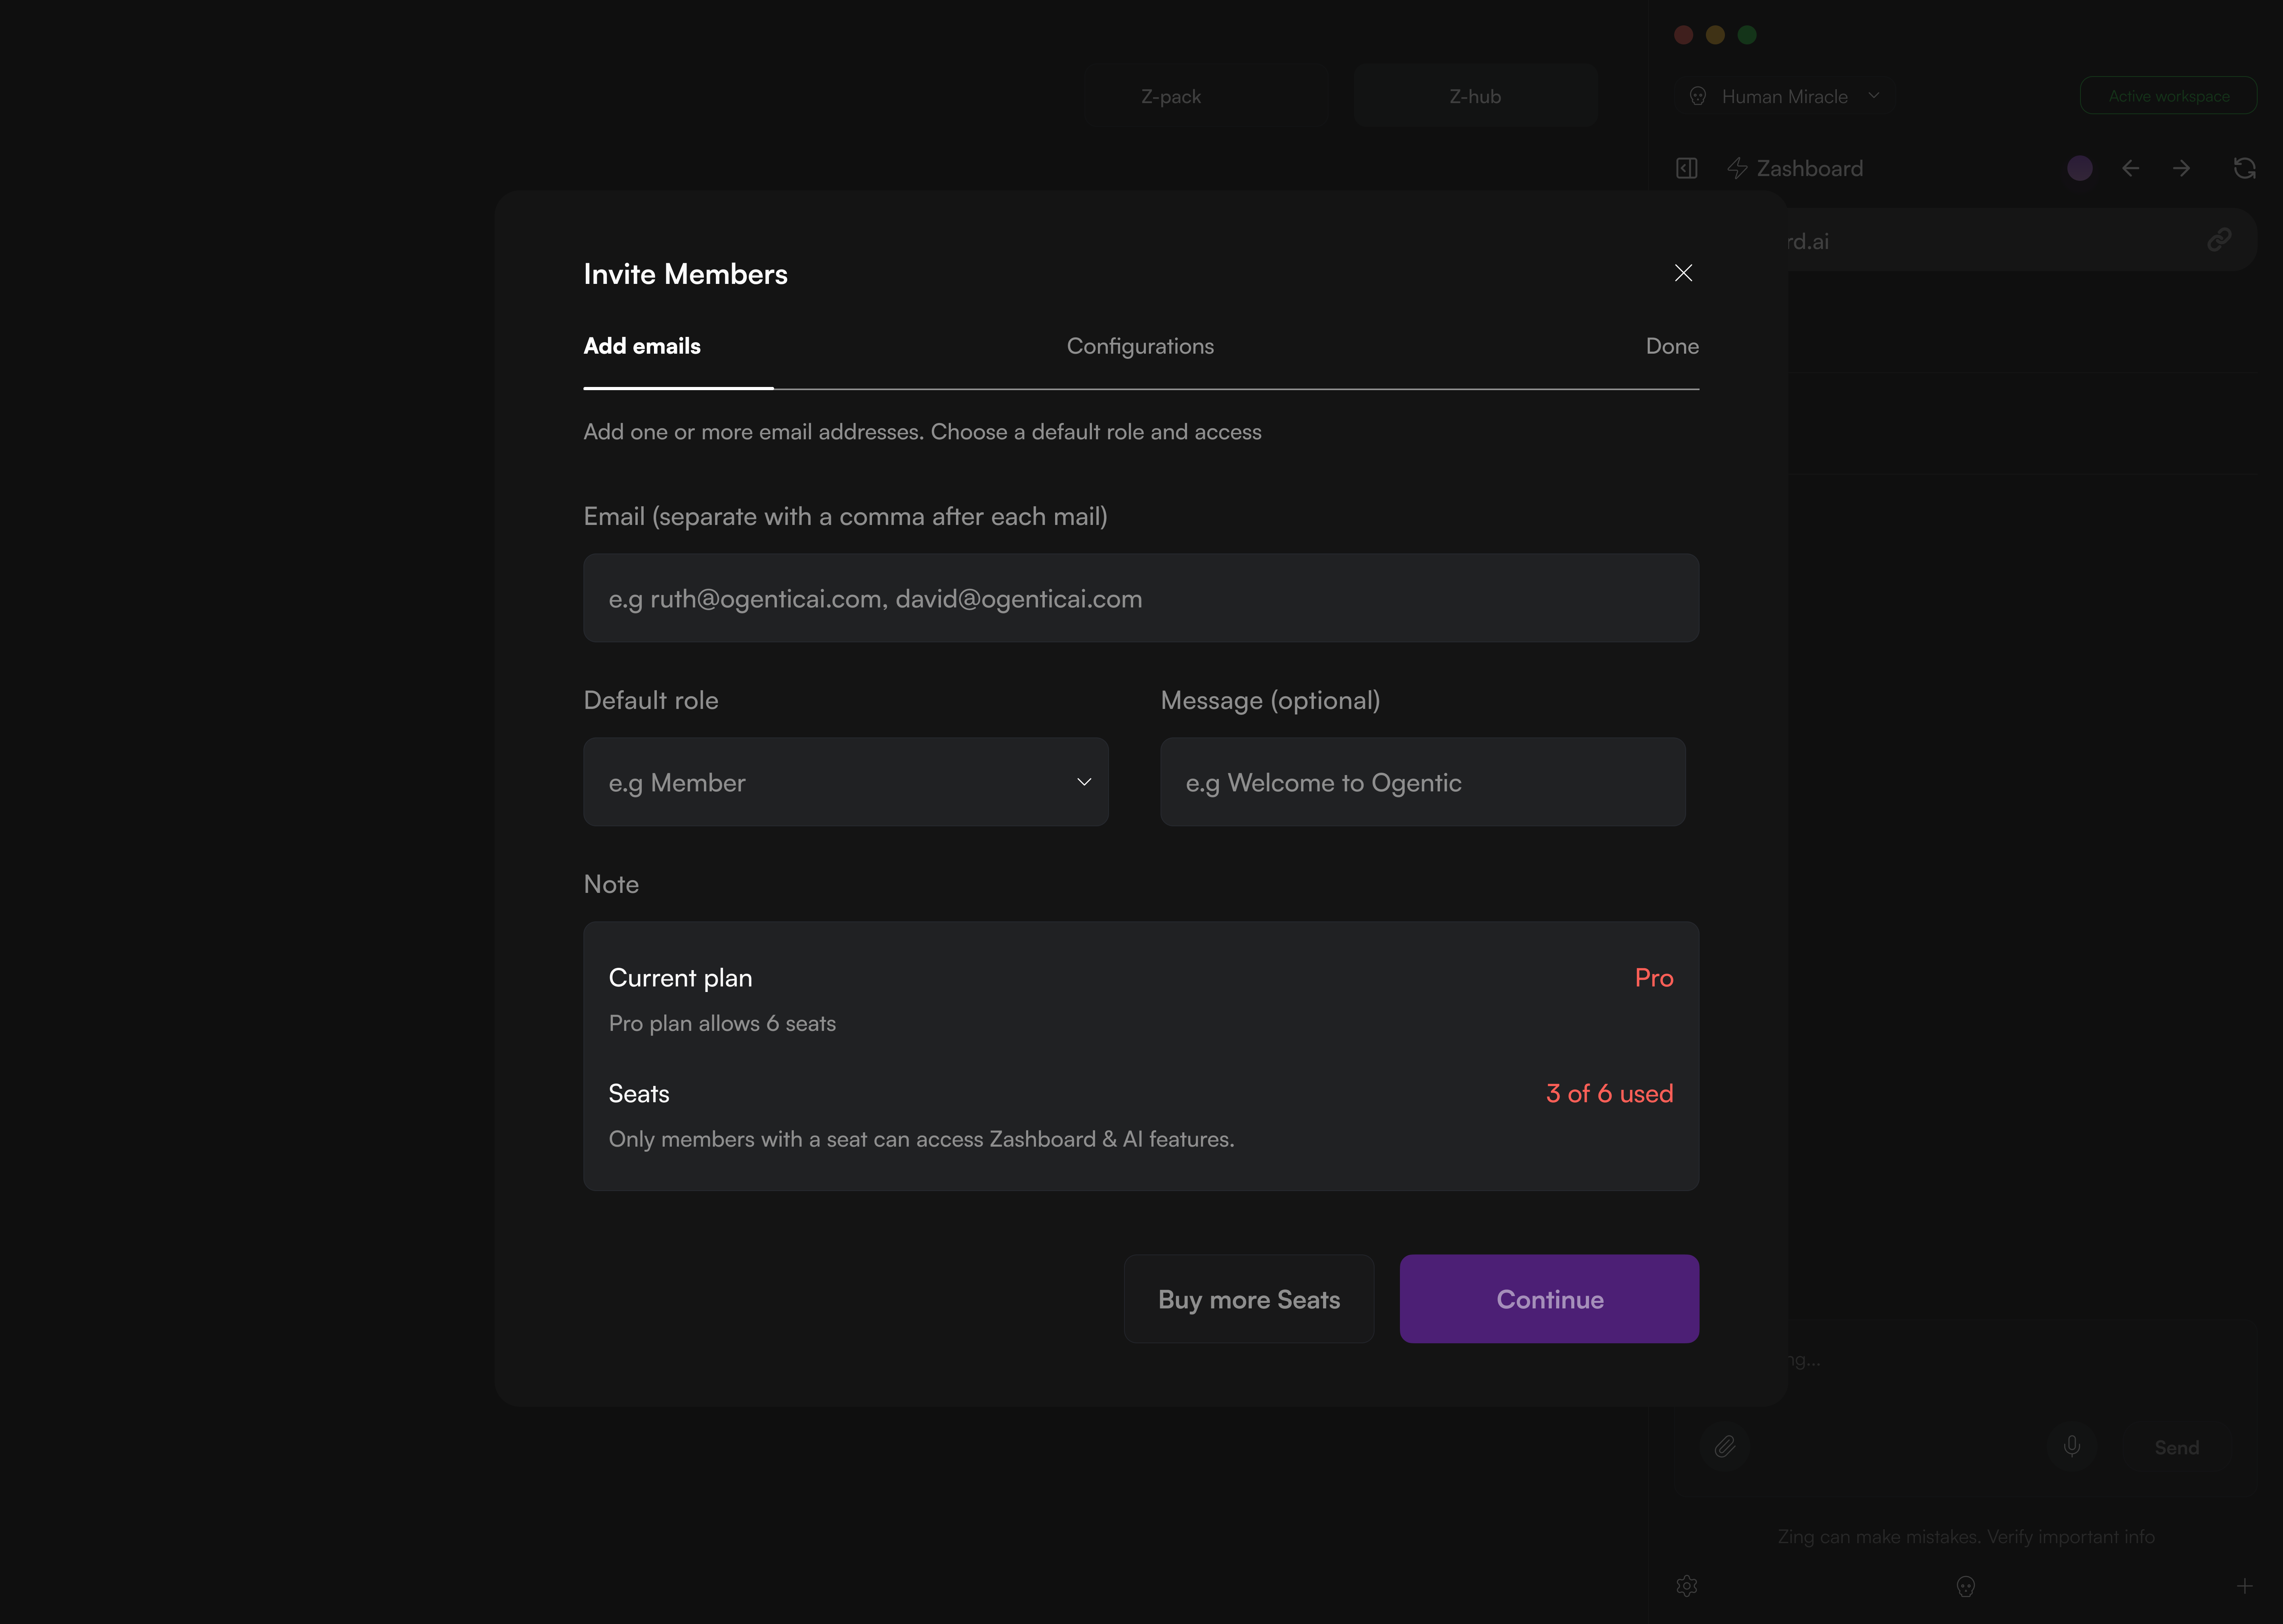Switch to the Configurations step tab

click(x=1140, y=346)
